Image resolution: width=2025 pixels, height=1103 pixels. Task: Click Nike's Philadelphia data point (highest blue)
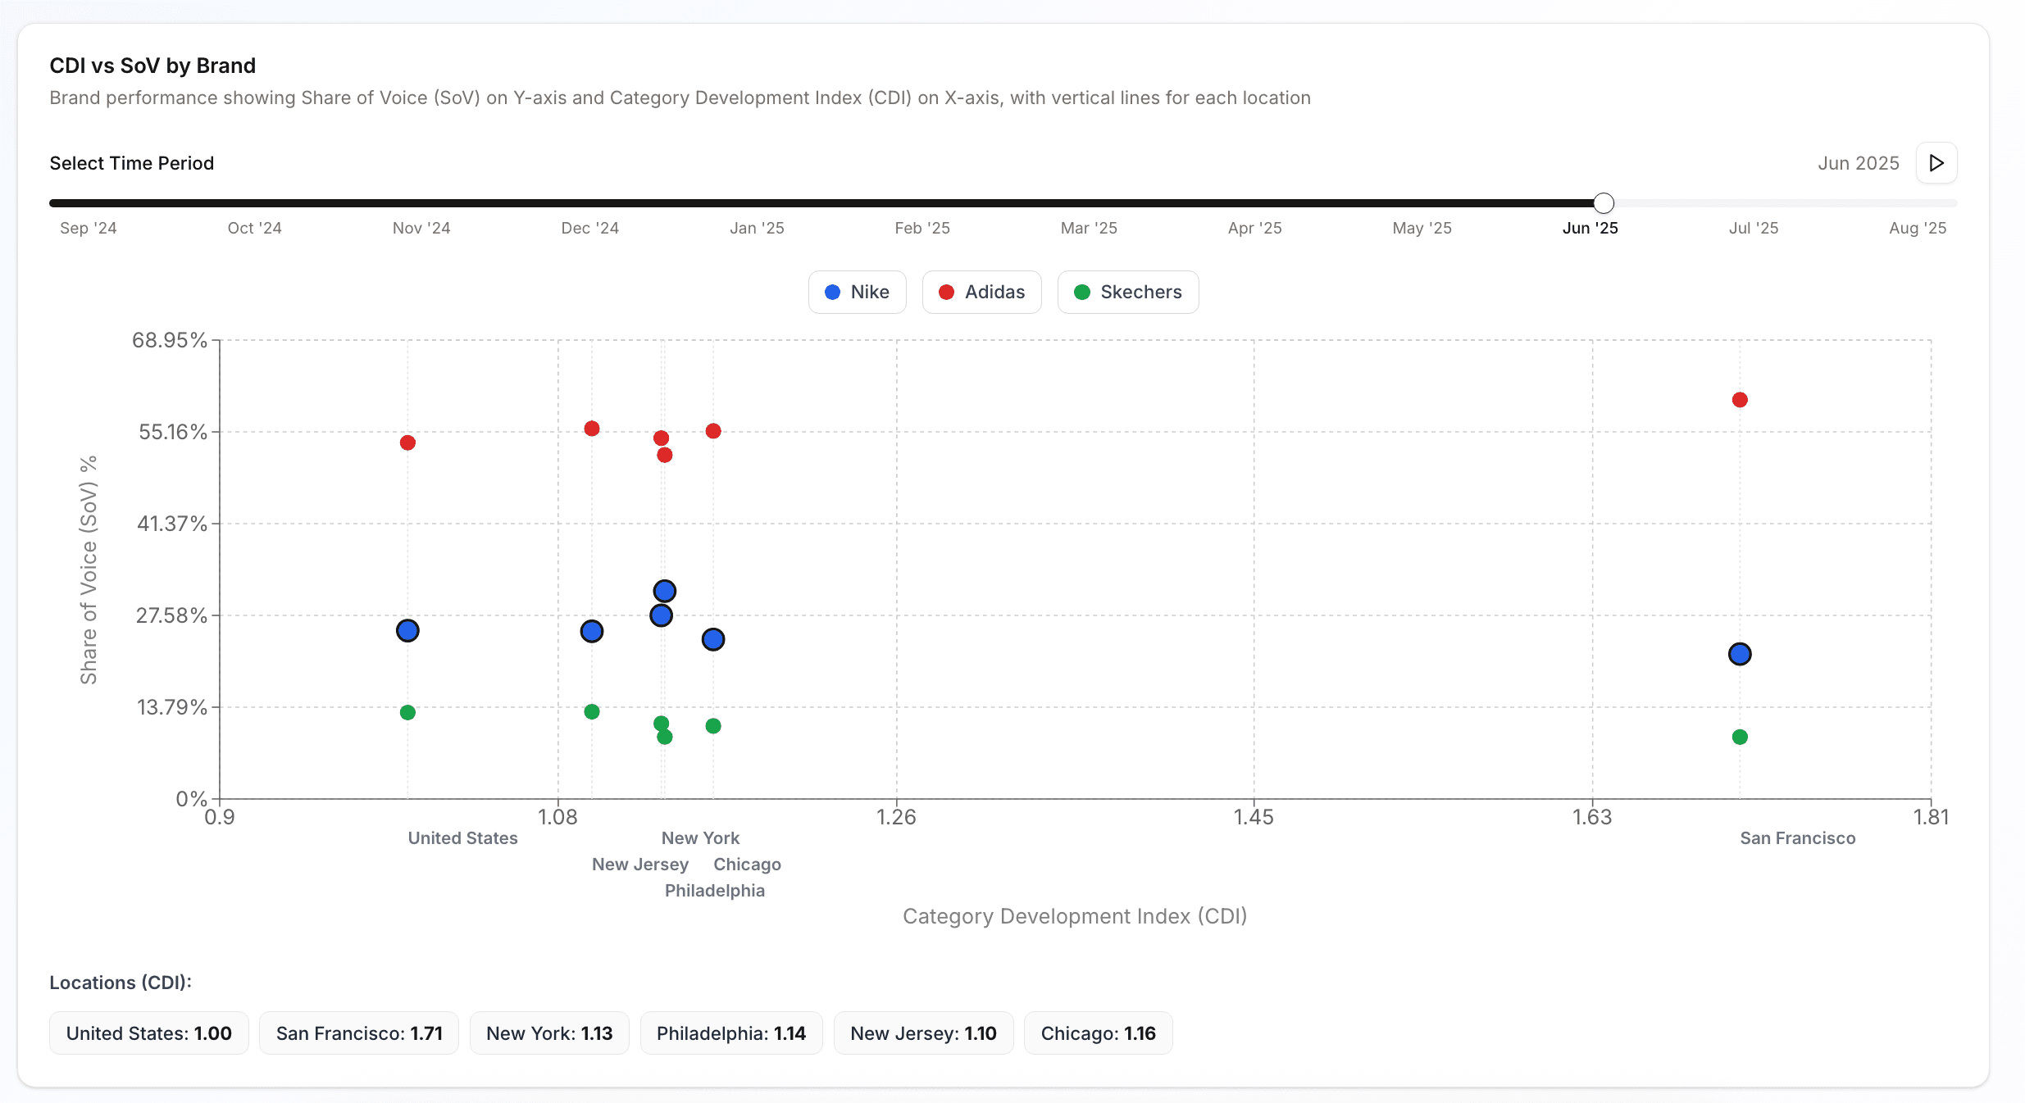tap(665, 591)
